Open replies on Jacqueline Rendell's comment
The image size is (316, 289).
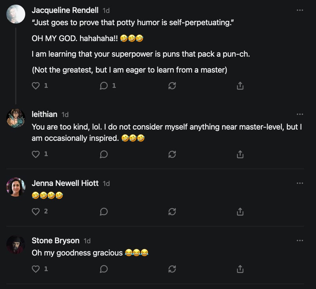pos(104,86)
